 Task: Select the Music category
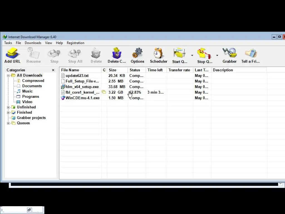point(27,91)
